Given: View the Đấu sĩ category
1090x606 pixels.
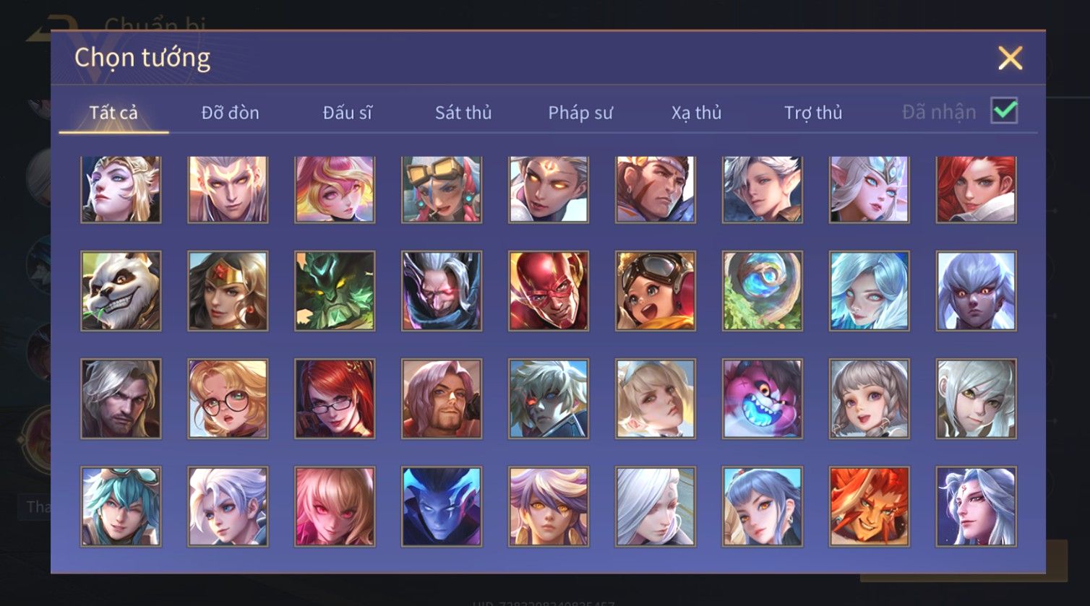Looking at the screenshot, I should tap(348, 113).
